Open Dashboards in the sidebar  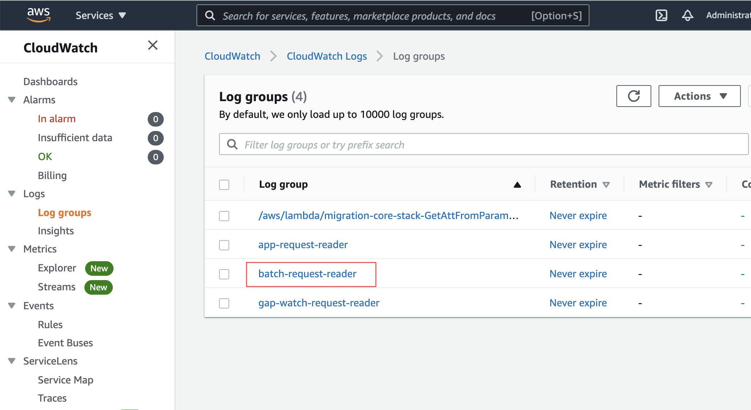50,81
